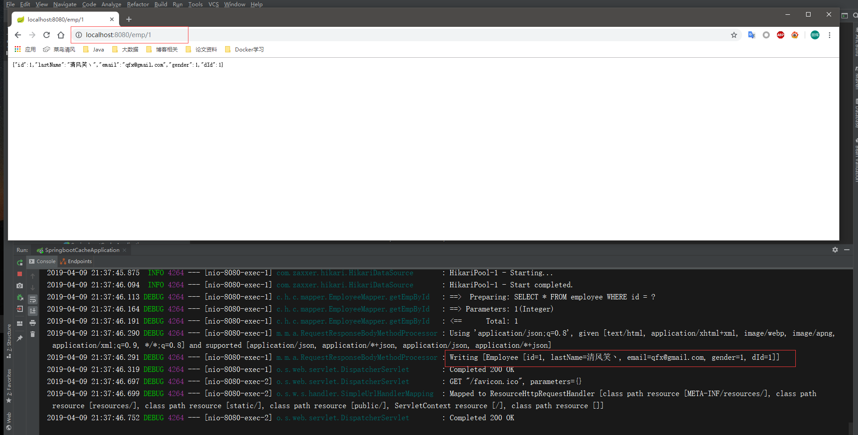This screenshot has height=435, width=858.
Task: Stop the running application with the red square
Action: coord(20,274)
